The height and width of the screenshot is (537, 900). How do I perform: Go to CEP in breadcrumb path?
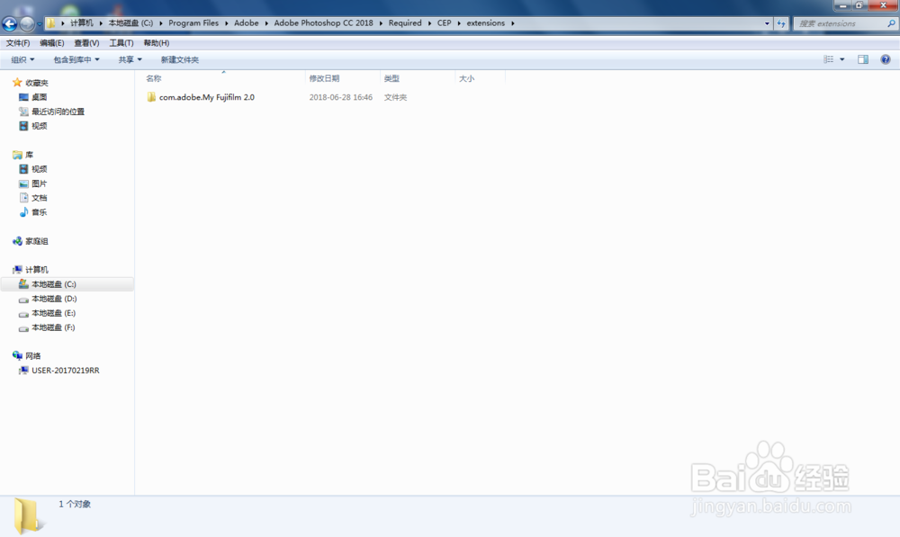click(445, 23)
